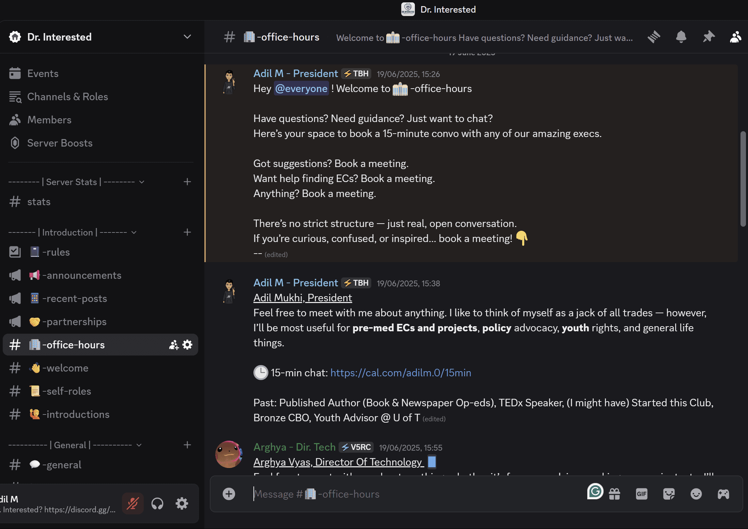This screenshot has width=748, height=529.
Task: Open pinned messages
Action: (708, 37)
